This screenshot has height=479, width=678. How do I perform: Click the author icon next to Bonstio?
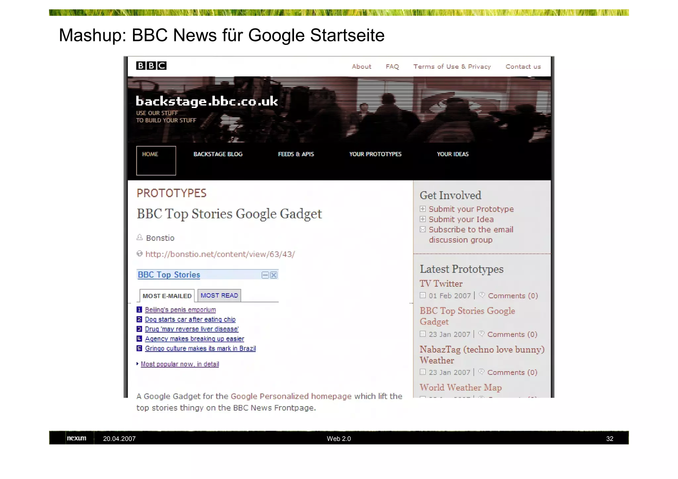tap(140, 237)
